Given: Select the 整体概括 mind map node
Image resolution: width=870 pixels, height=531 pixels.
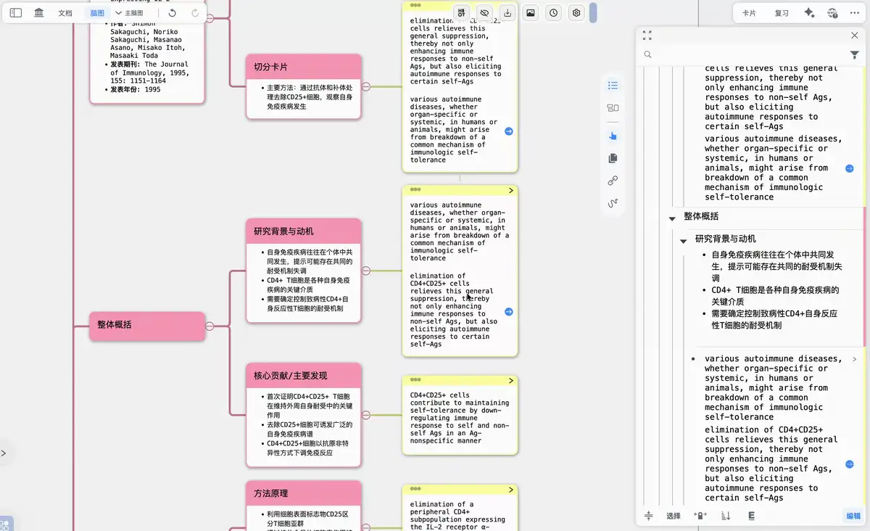Looking at the screenshot, I should (x=147, y=326).
